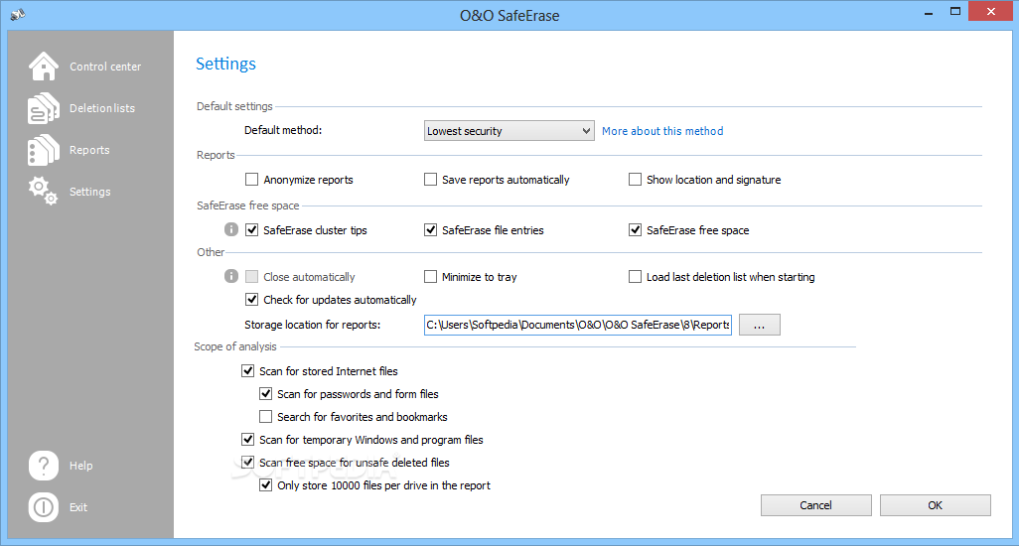
Task: Enable the Anonymize reports checkbox
Action: click(251, 179)
